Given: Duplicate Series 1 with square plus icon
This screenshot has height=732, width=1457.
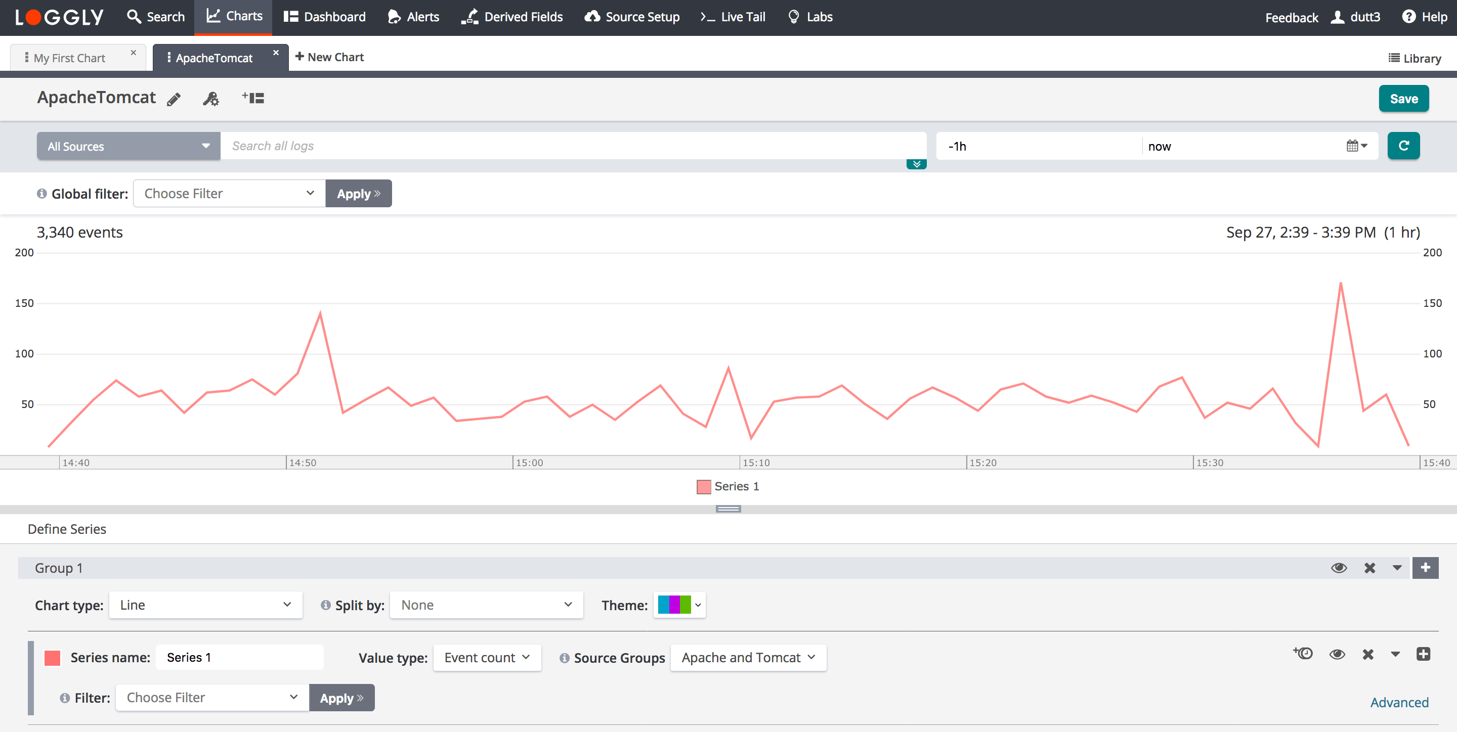Looking at the screenshot, I should pyautogui.click(x=1423, y=654).
